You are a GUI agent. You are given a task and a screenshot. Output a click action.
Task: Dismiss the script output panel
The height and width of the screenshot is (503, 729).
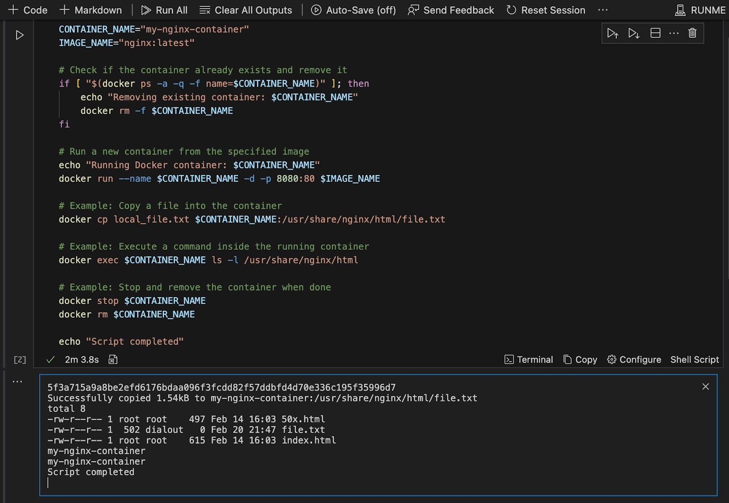pos(705,387)
